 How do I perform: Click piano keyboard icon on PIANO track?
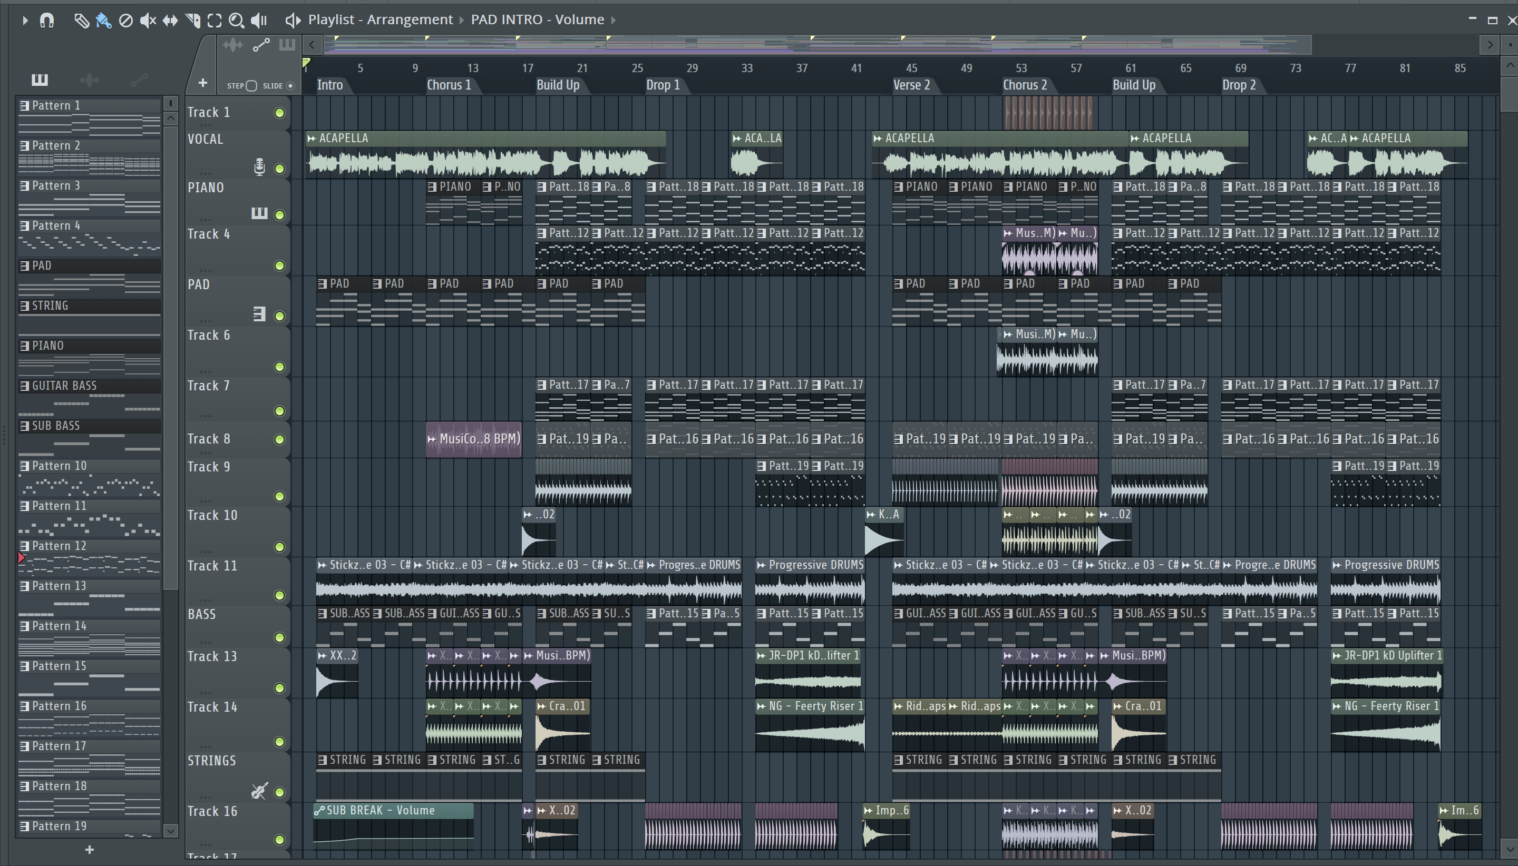[x=259, y=213]
